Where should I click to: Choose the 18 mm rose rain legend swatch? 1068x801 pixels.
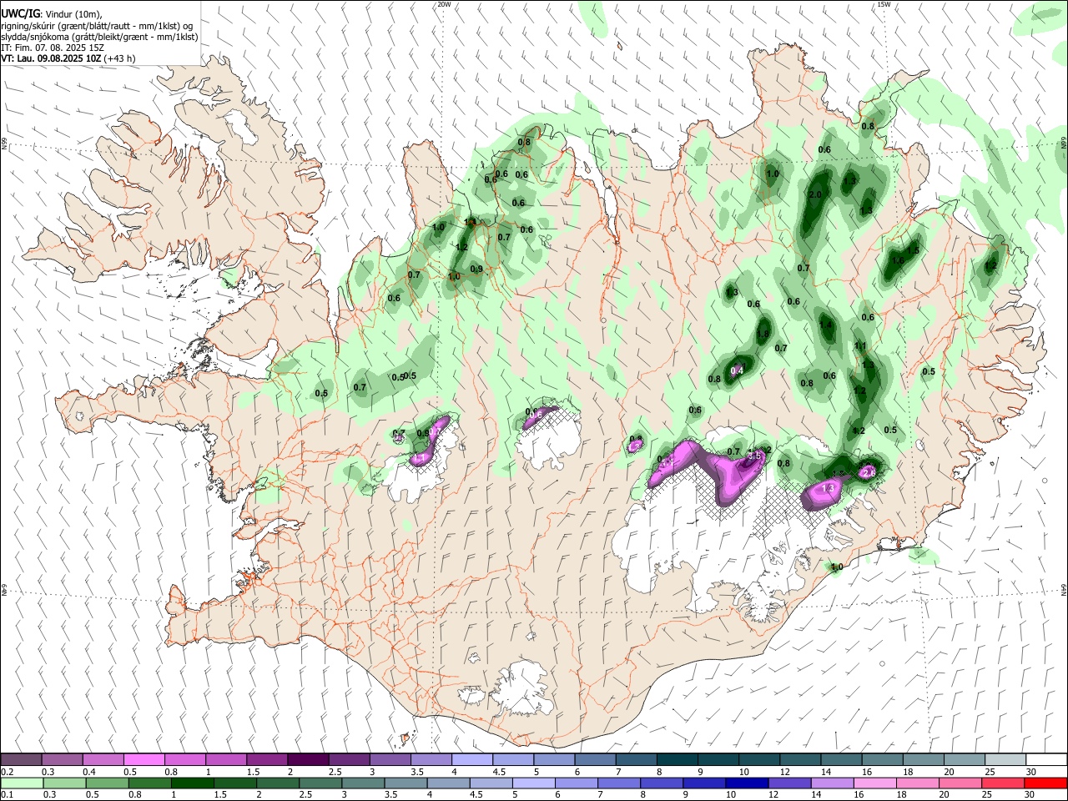click(x=918, y=783)
